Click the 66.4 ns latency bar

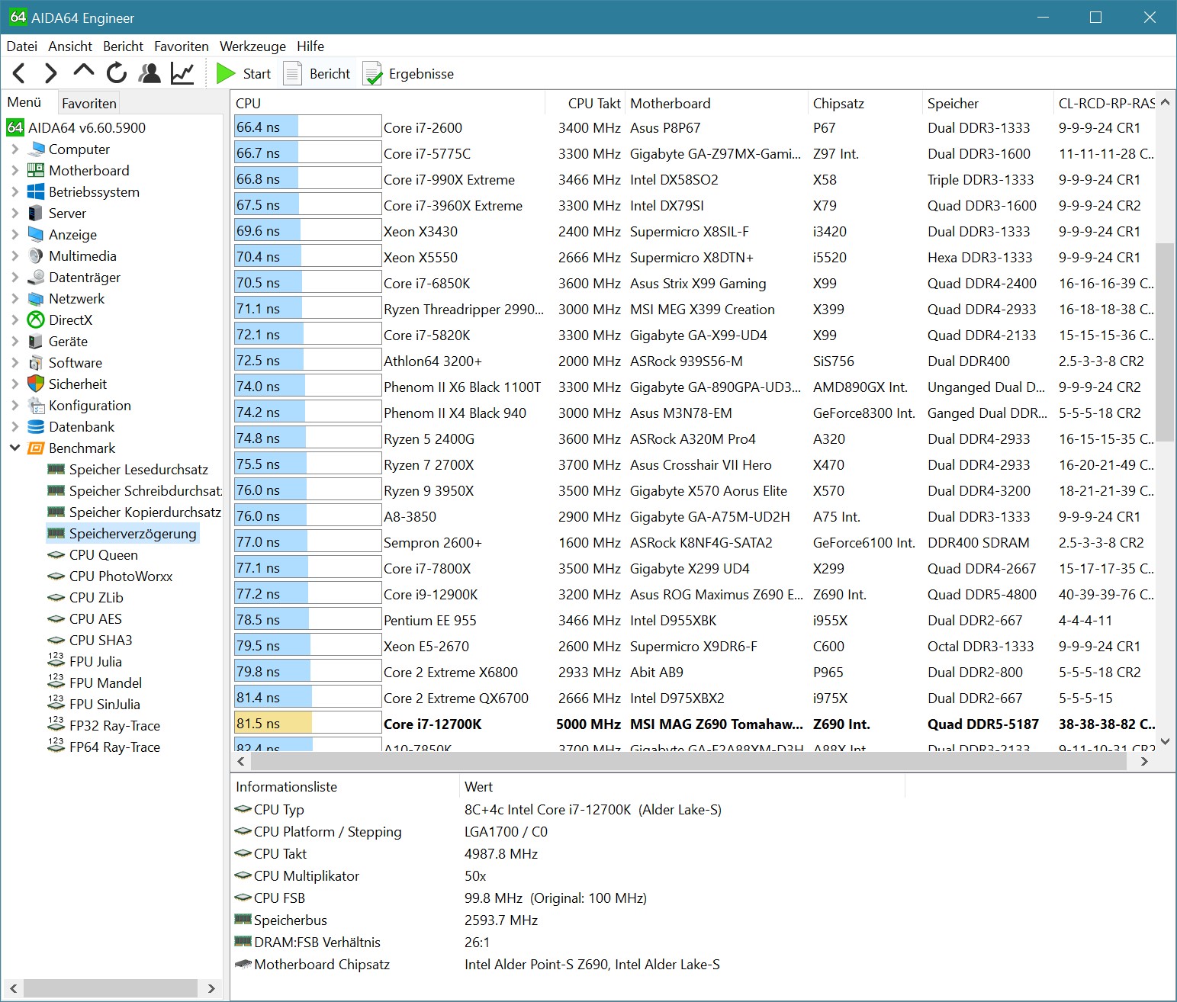pyautogui.click(x=307, y=127)
